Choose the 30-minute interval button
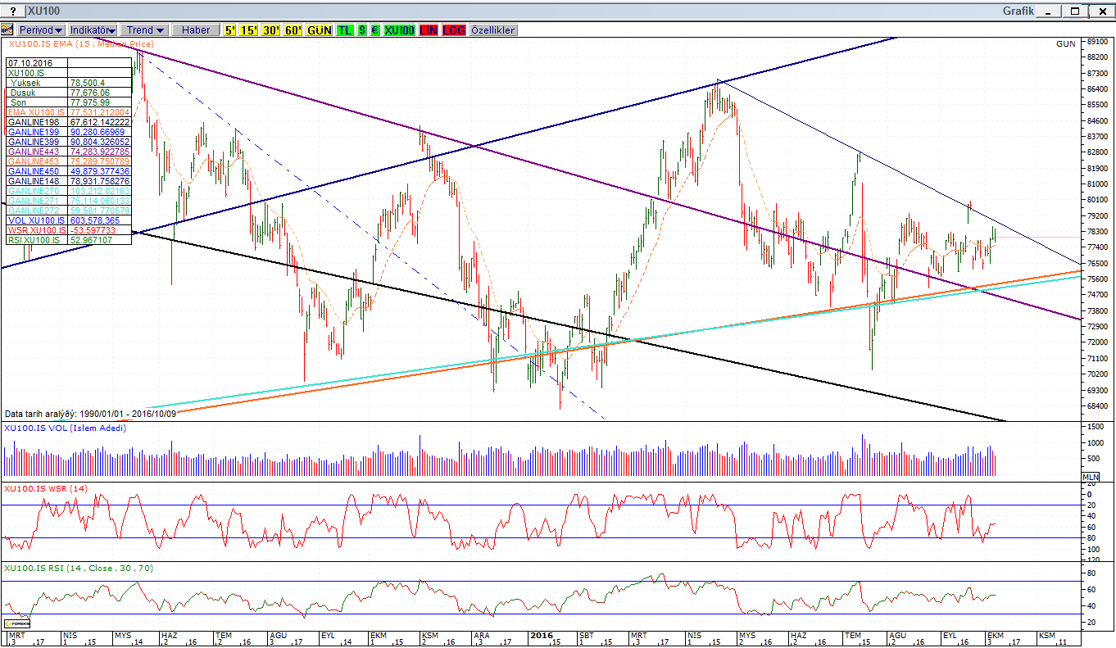Image resolution: width=1116 pixels, height=648 pixels. tap(271, 30)
